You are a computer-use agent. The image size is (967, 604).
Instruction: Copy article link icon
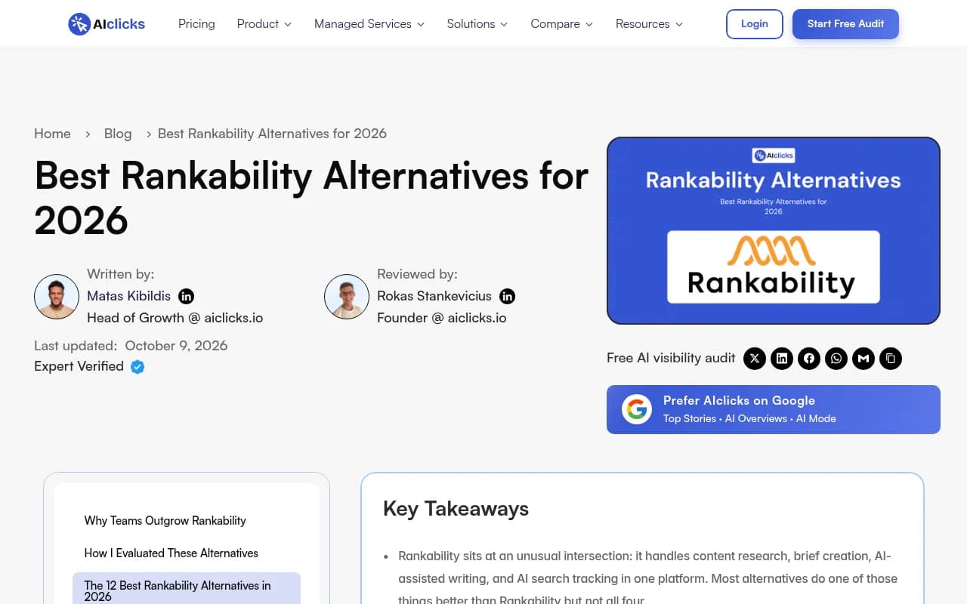891,358
